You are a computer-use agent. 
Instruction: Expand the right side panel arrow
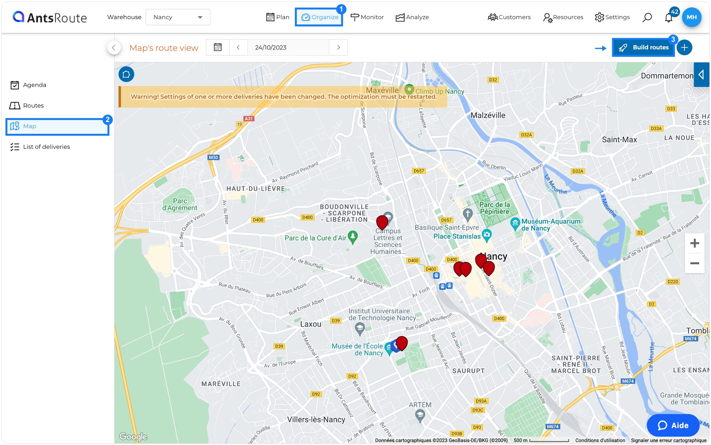701,75
